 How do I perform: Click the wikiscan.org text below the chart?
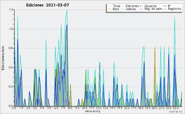pyautogui.click(x=92, y=111)
